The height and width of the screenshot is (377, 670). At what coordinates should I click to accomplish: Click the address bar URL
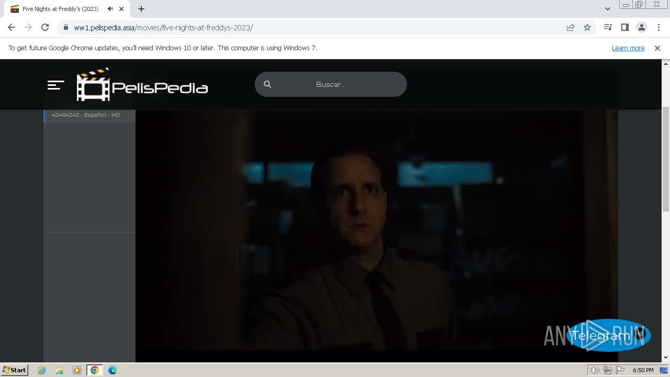(163, 28)
